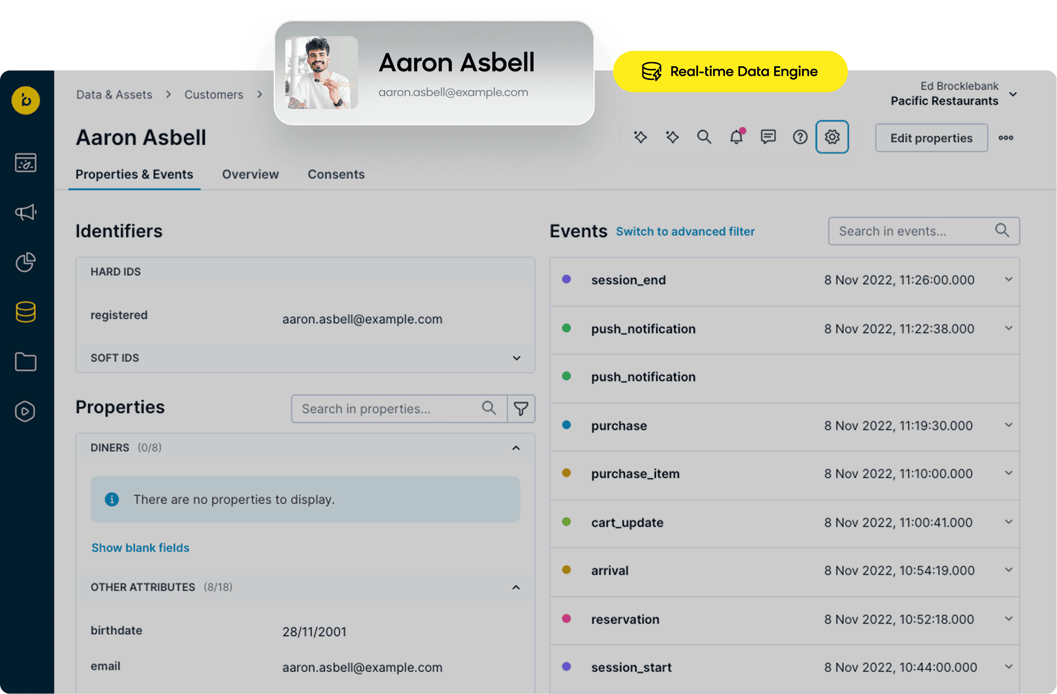Viewport: 1057px width, 694px height.
Task: Switch to the Consents tab
Action: tap(336, 174)
